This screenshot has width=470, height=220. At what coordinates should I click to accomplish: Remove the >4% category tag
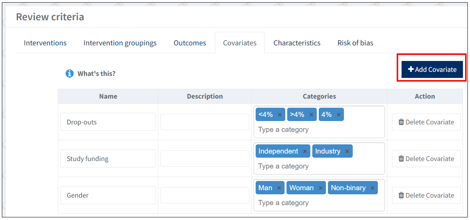(x=311, y=115)
